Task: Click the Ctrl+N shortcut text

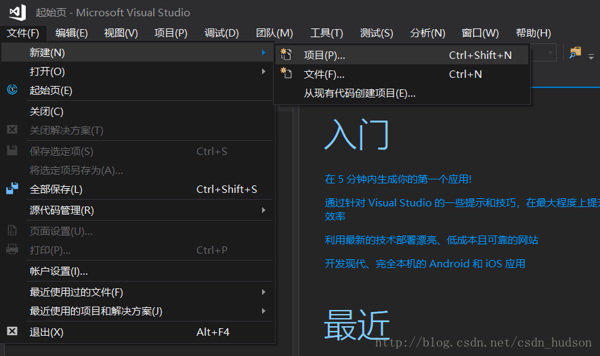Action: tap(465, 74)
